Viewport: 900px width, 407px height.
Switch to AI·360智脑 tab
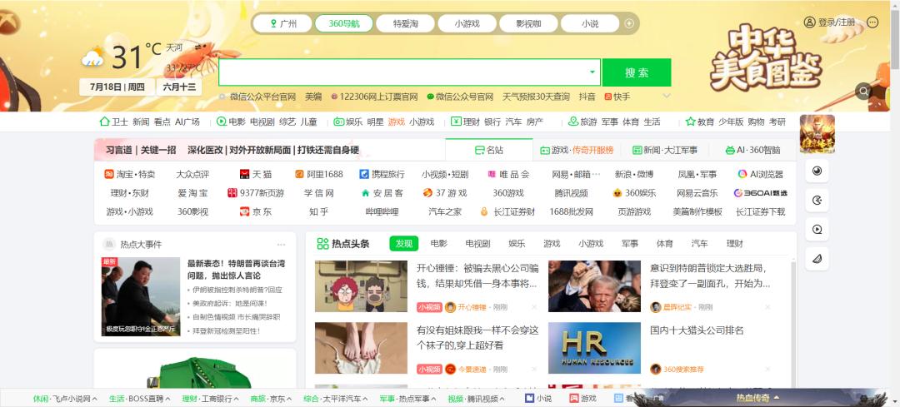click(752, 150)
